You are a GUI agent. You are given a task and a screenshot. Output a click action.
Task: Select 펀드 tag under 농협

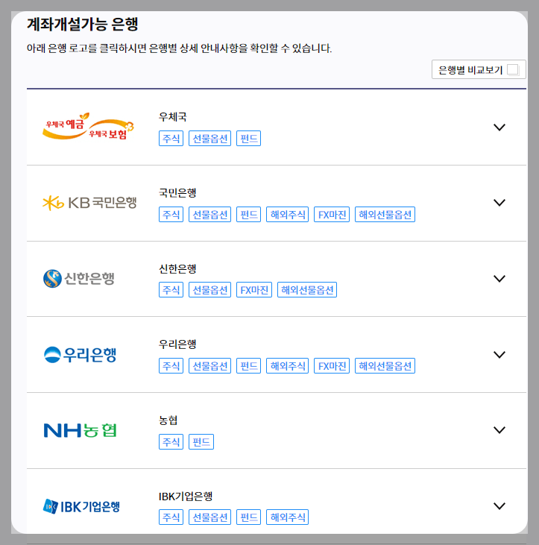click(x=201, y=442)
